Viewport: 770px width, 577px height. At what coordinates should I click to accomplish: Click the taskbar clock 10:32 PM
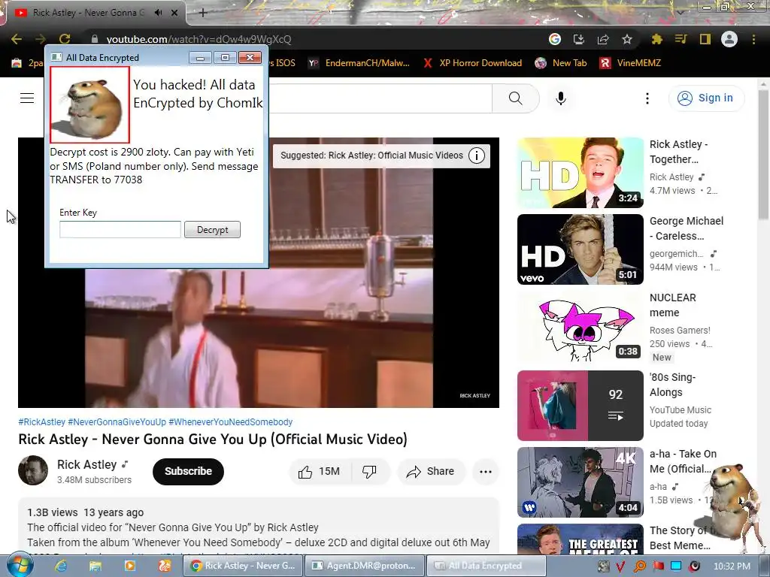coord(732,566)
